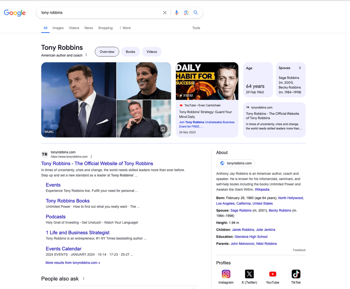Select the Overview chip
This screenshot has width=350, height=289.
(107, 52)
